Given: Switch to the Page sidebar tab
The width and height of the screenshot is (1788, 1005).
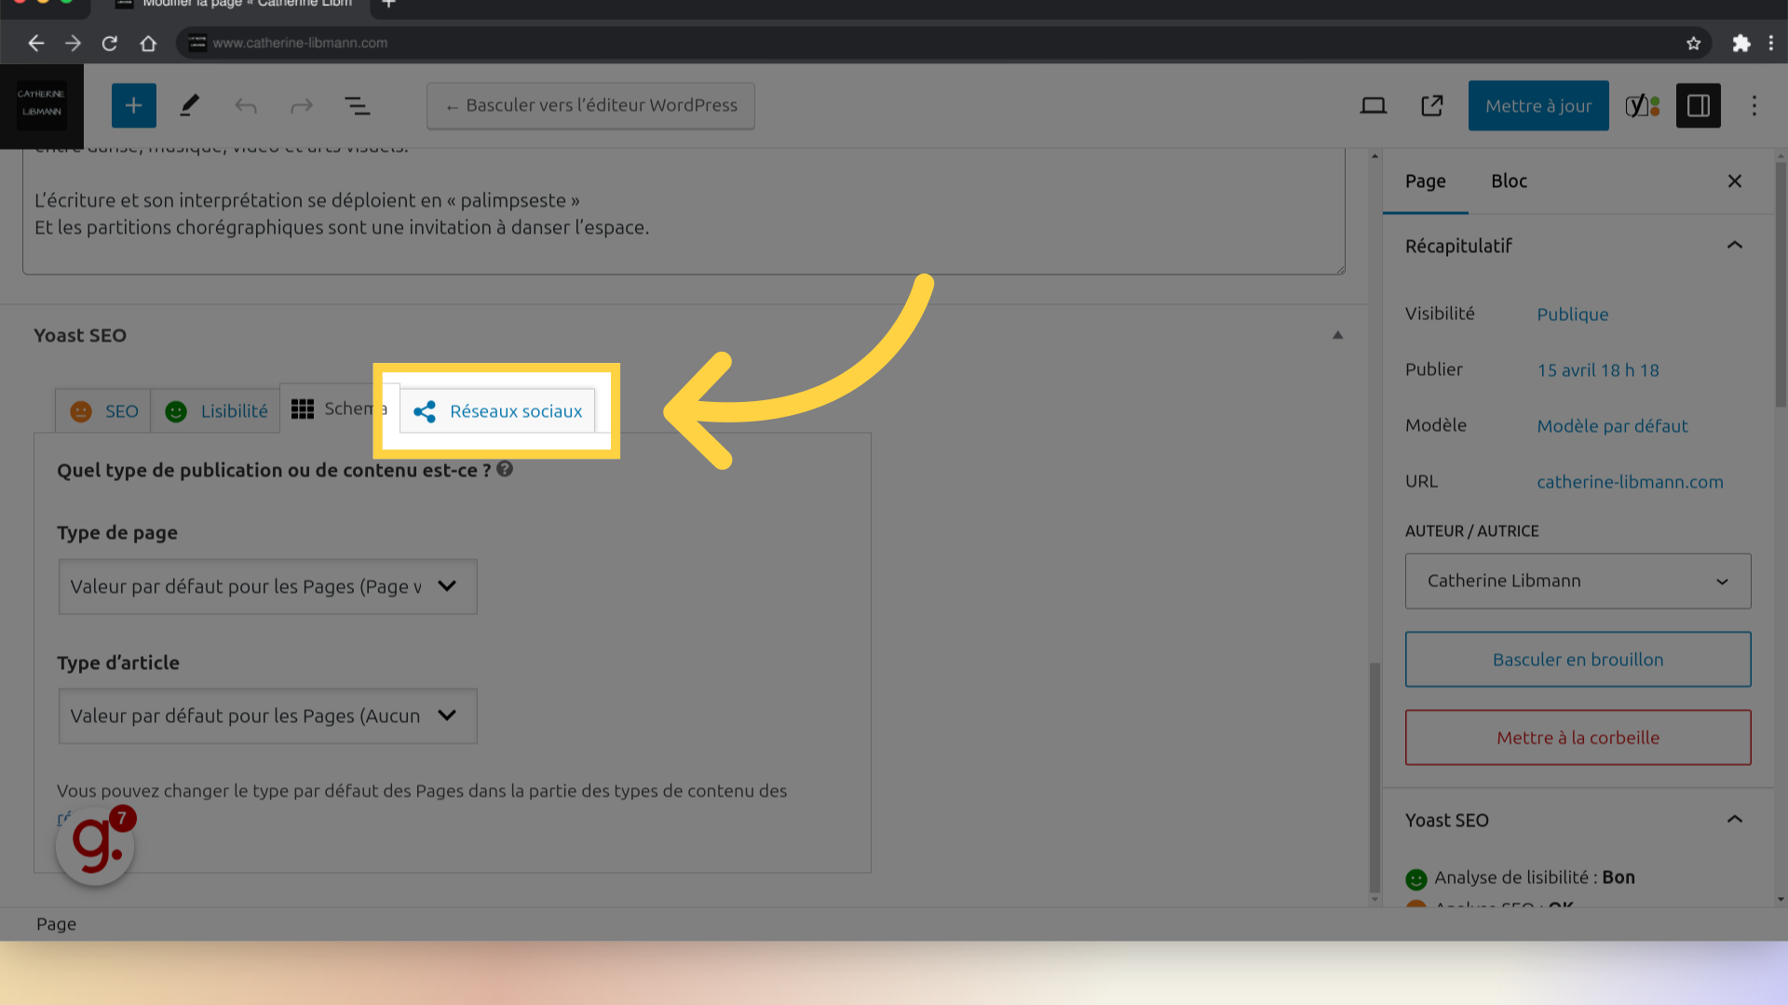Looking at the screenshot, I should click(1426, 181).
